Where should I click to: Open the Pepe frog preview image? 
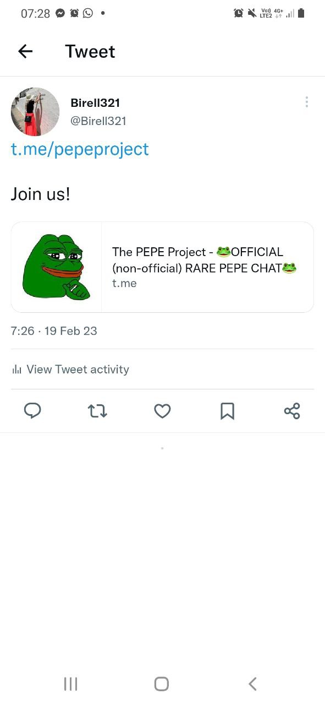tap(57, 267)
